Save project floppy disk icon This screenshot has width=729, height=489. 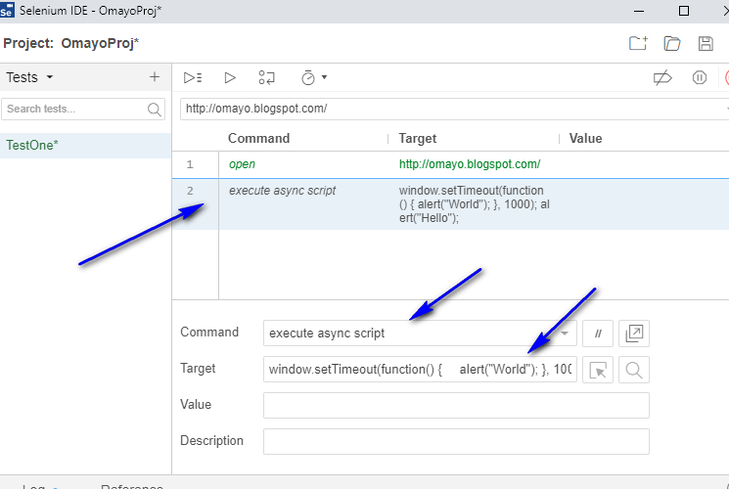[706, 43]
